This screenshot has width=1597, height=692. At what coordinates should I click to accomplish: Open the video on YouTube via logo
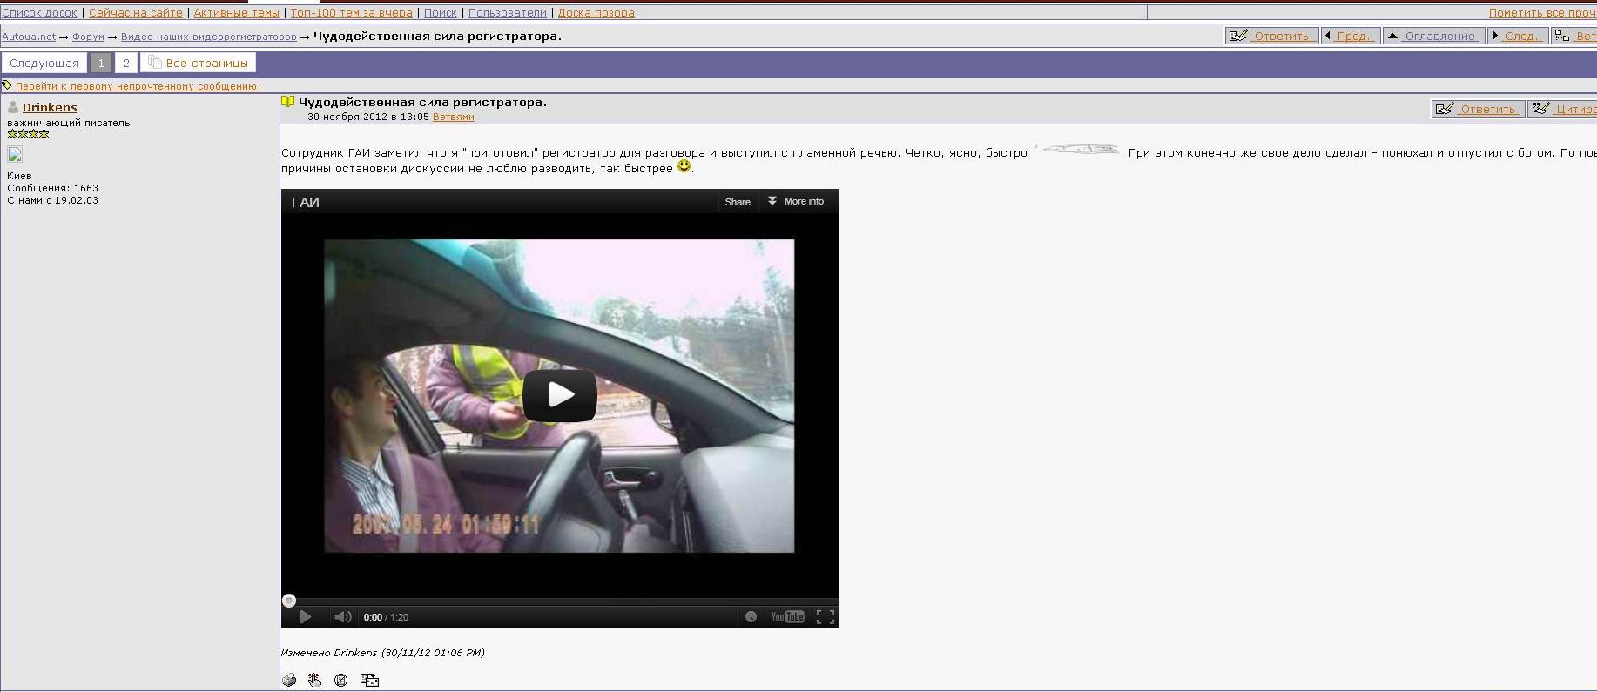coord(787,617)
